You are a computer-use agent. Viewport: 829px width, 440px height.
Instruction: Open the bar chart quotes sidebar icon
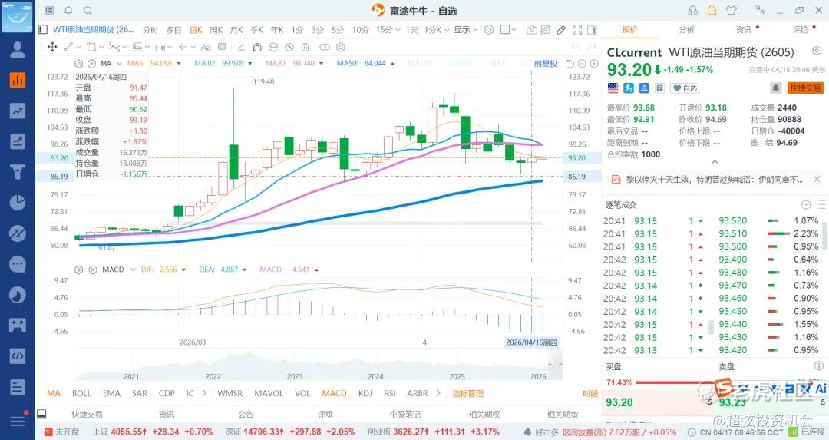(18, 80)
